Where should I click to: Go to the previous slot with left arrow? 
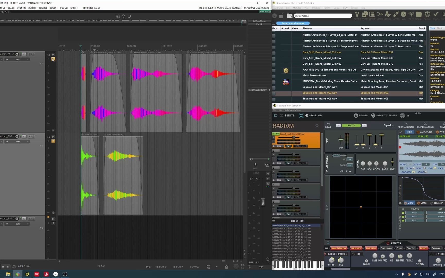coord(338,126)
